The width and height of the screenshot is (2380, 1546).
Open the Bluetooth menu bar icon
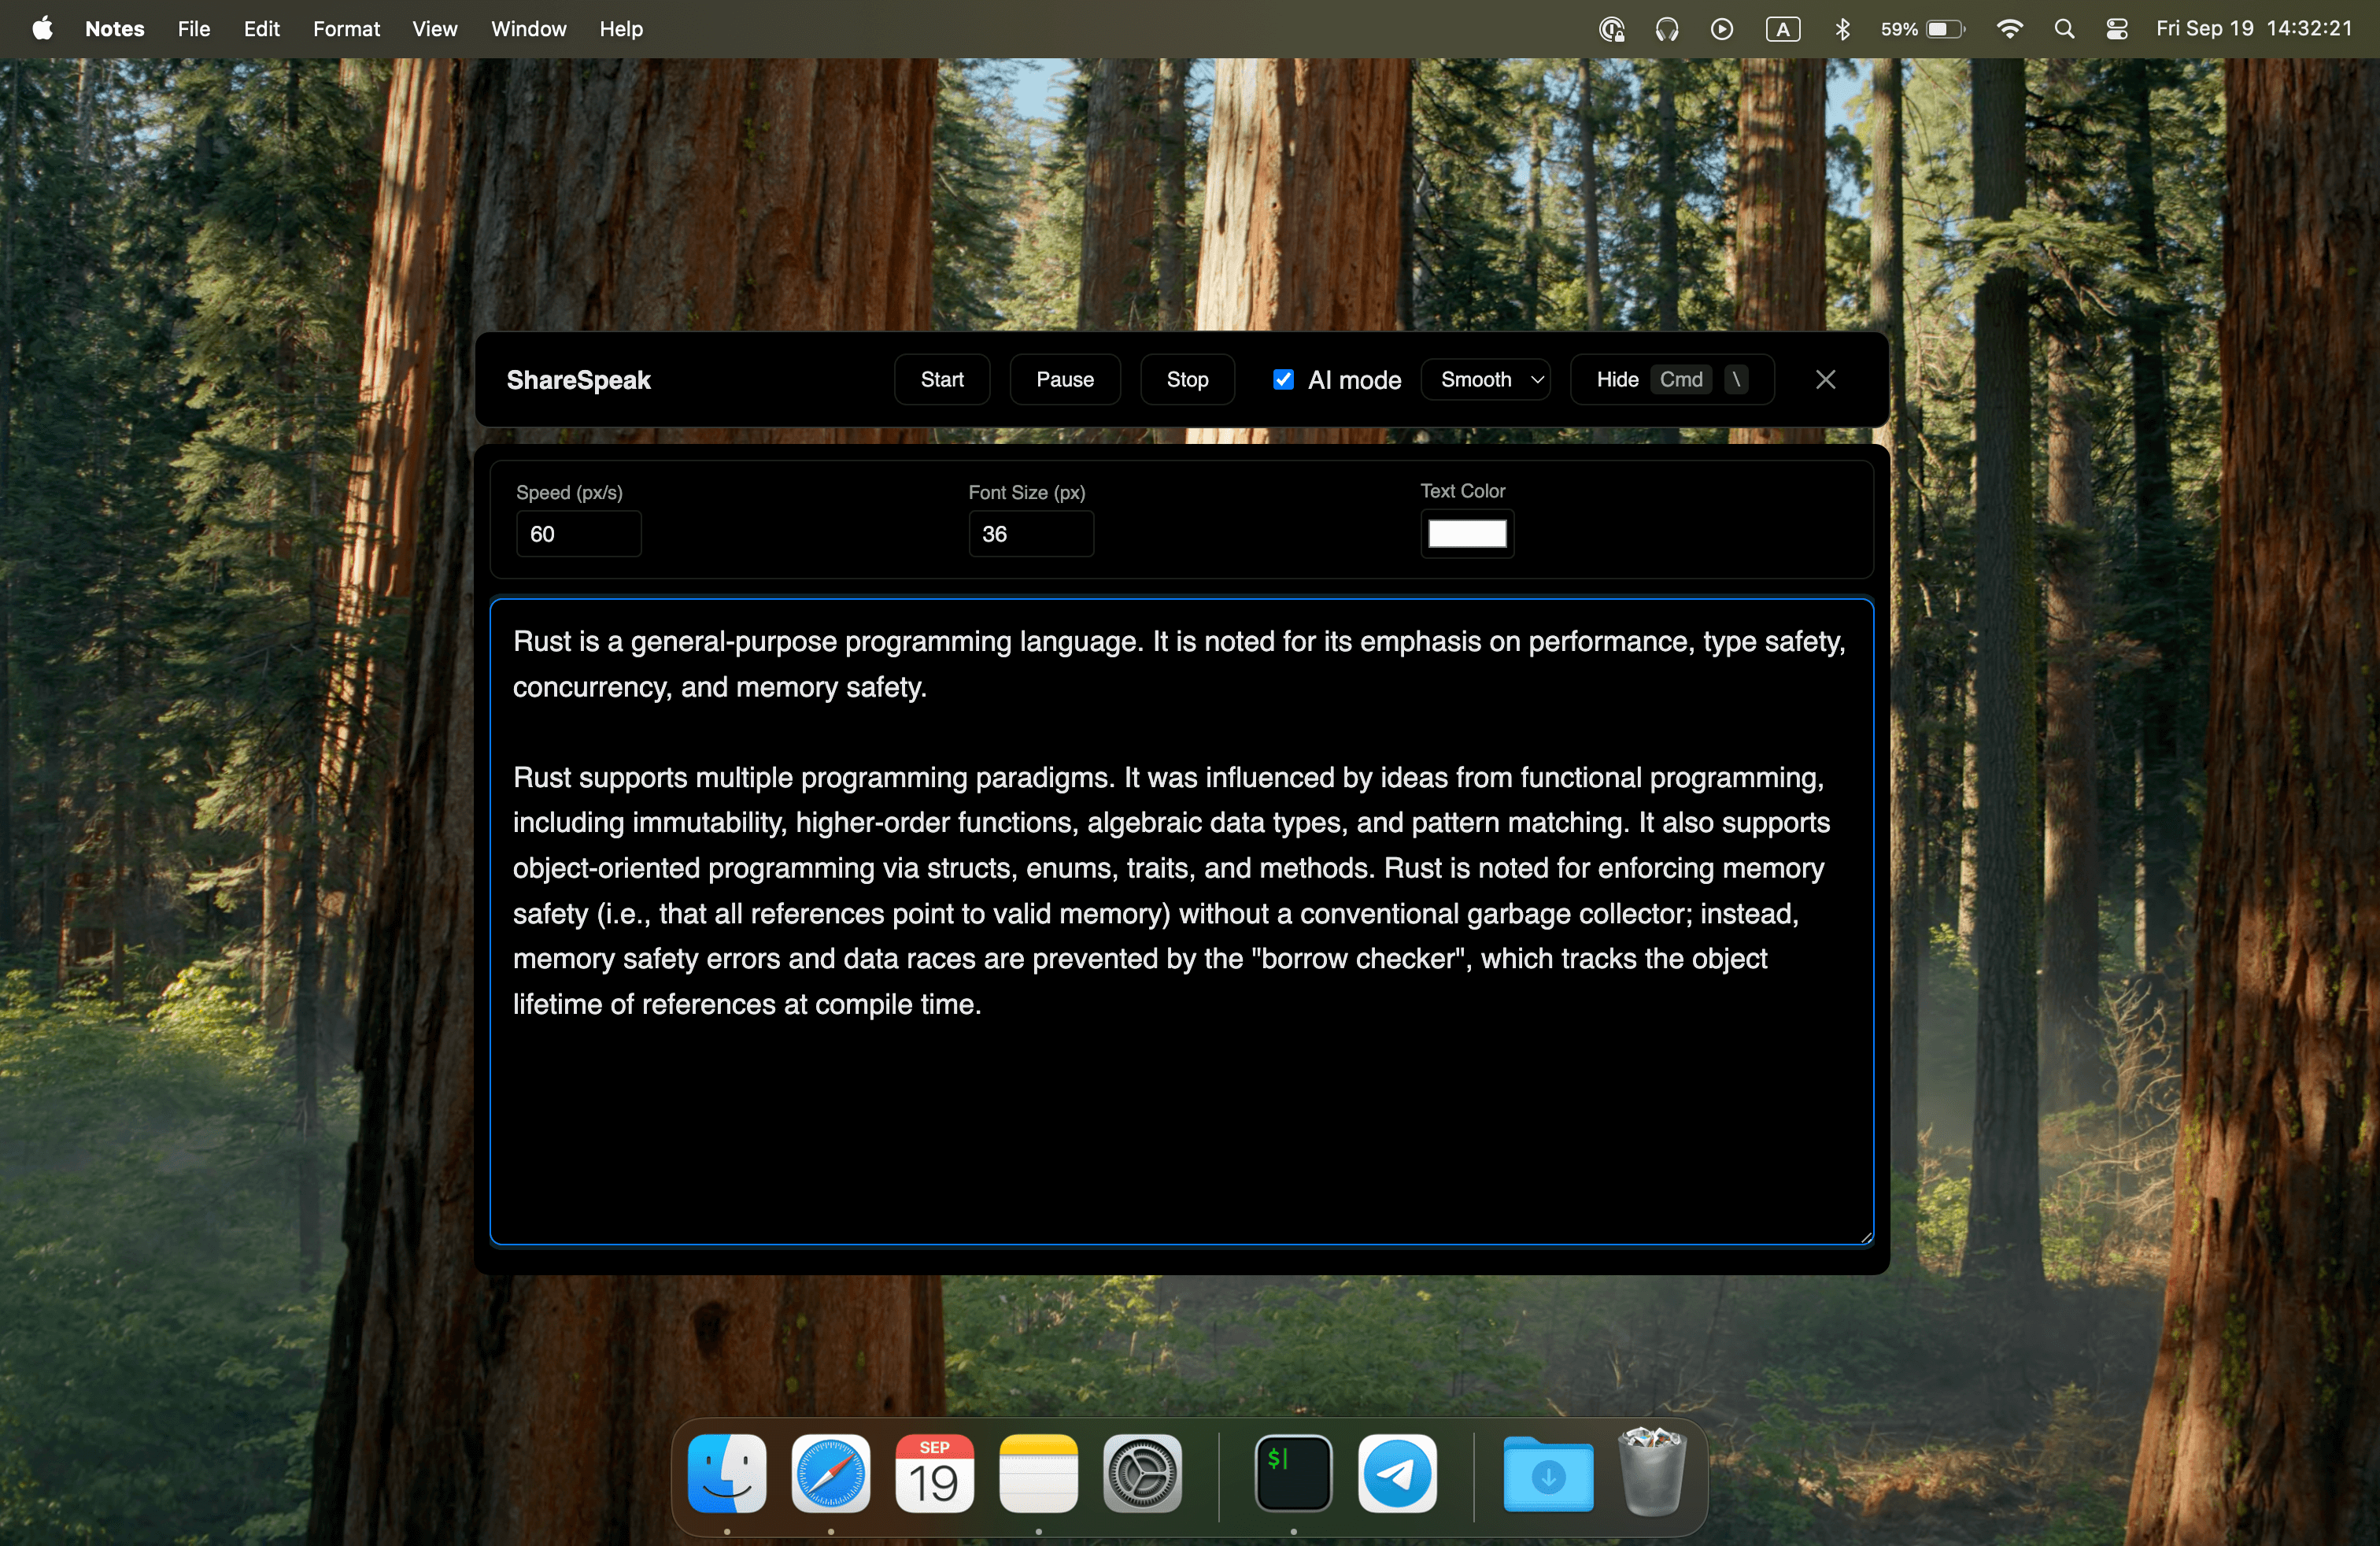[1843, 28]
